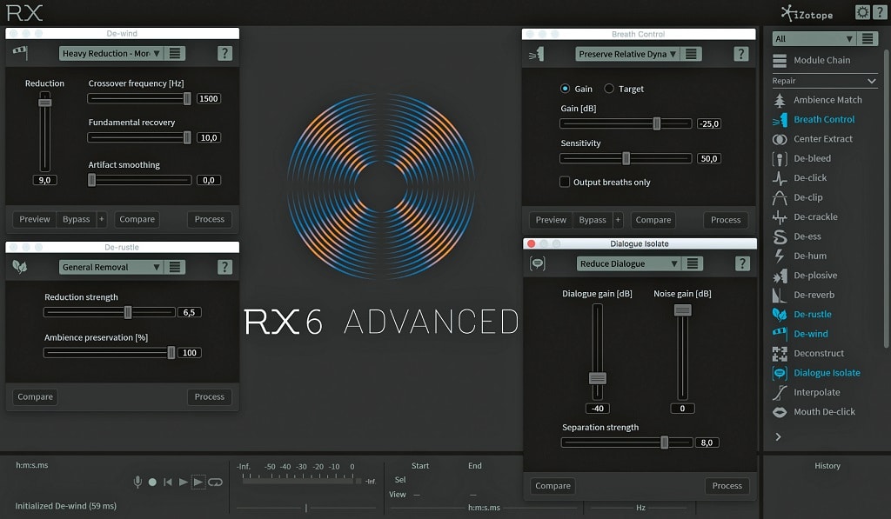The image size is (891, 519).
Task: Click Separation strength slider handle
Action: point(664,442)
